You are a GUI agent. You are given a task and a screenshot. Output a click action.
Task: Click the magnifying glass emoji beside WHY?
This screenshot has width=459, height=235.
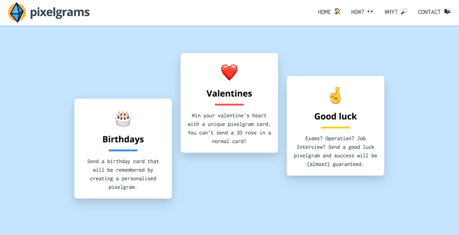click(x=404, y=11)
